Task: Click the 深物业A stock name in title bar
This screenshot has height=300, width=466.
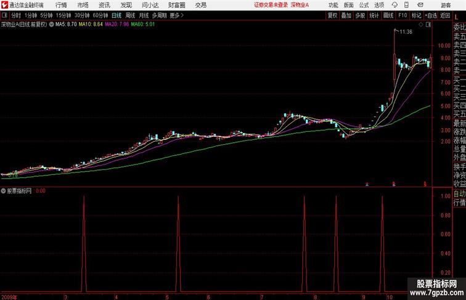Action: tap(300, 5)
